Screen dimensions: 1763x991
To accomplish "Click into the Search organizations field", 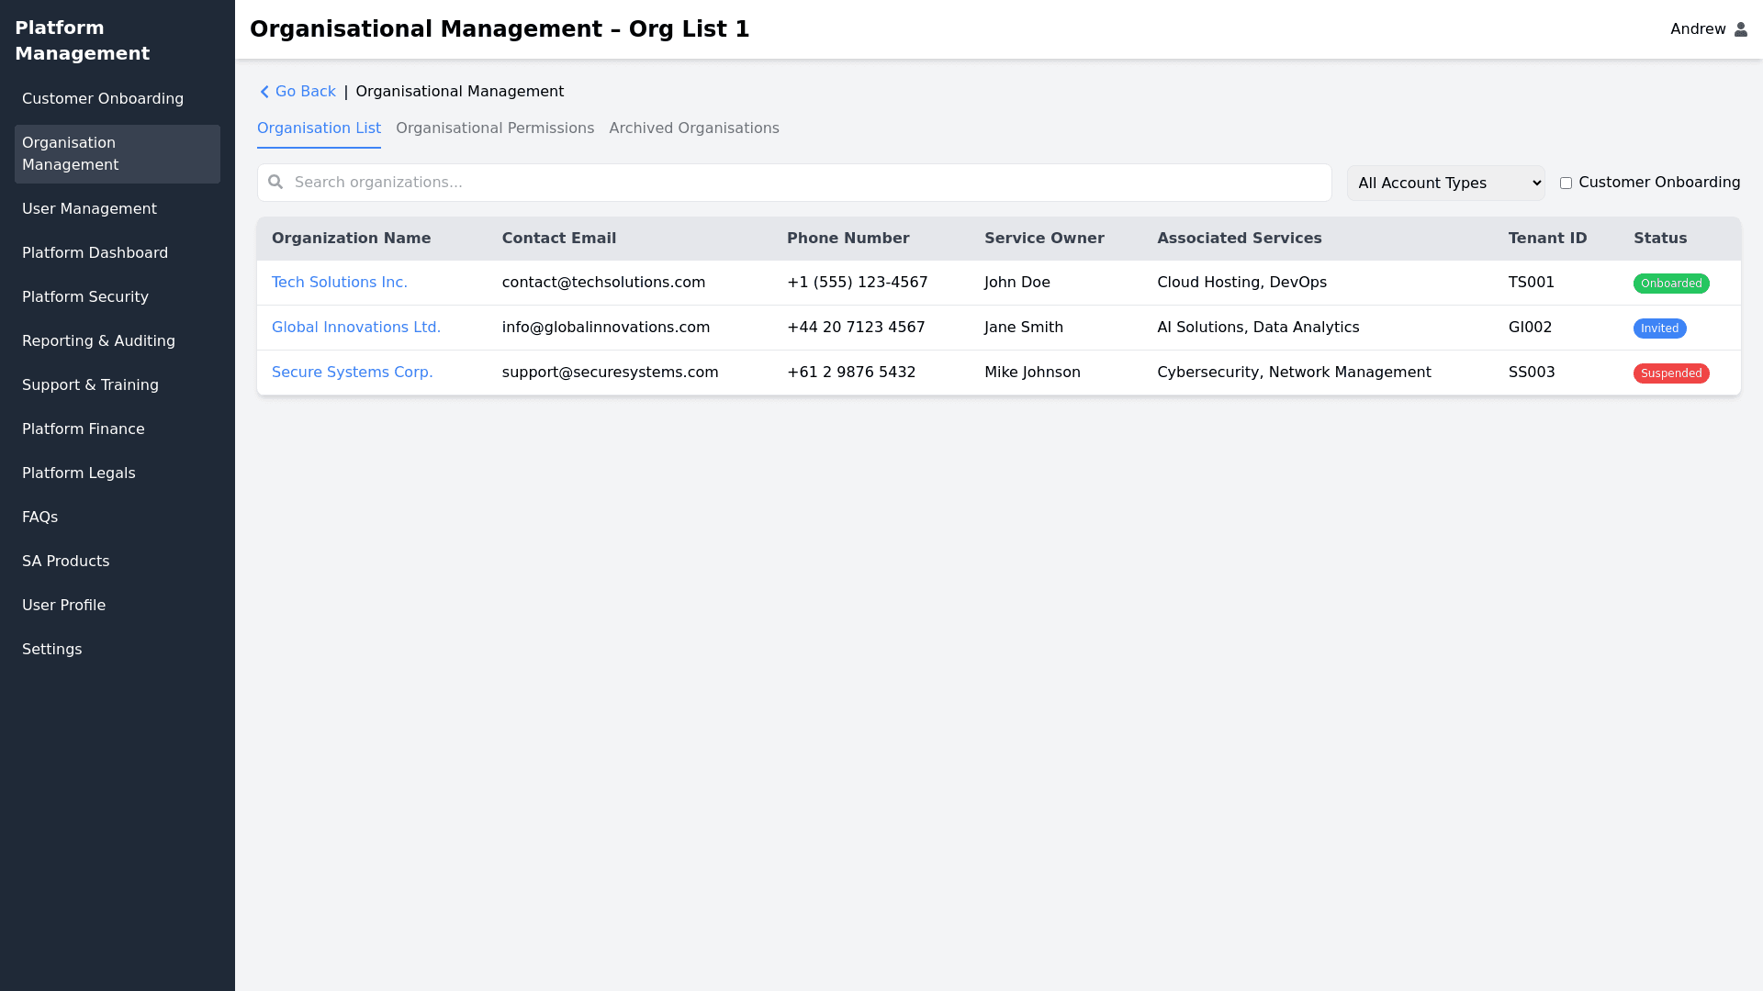I will (x=808, y=183).
